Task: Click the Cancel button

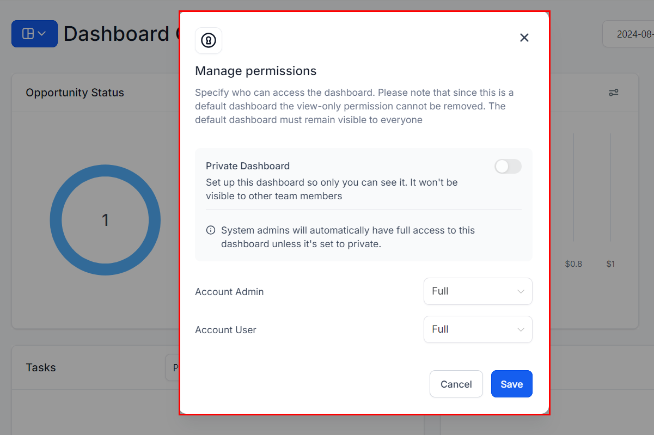Action: [456, 384]
